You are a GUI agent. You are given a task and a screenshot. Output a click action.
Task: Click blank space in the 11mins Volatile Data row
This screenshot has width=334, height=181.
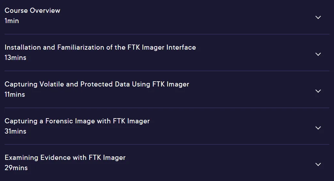[x=245, y=90]
